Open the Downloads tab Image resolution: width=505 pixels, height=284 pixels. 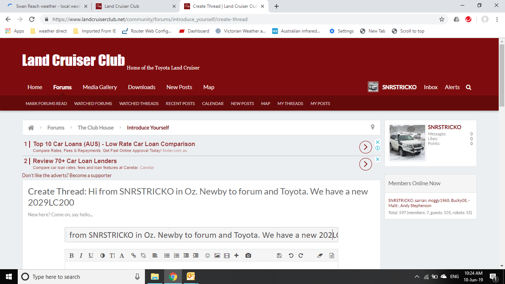[142, 87]
